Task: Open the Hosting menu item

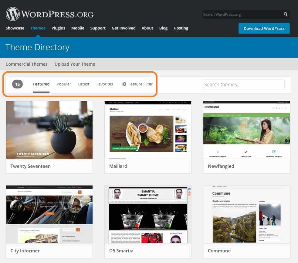Action: click(181, 28)
